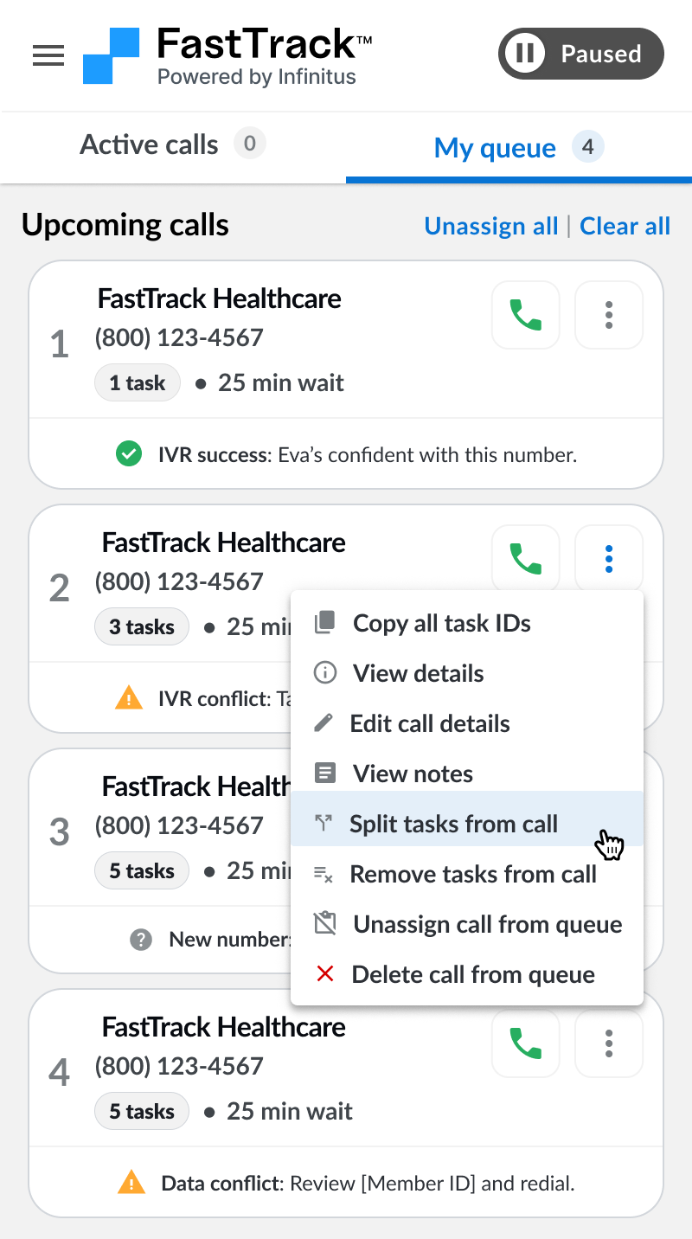Click the Remove tasks from call icon
This screenshot has width=692, height=1239.
coord(324,874)
